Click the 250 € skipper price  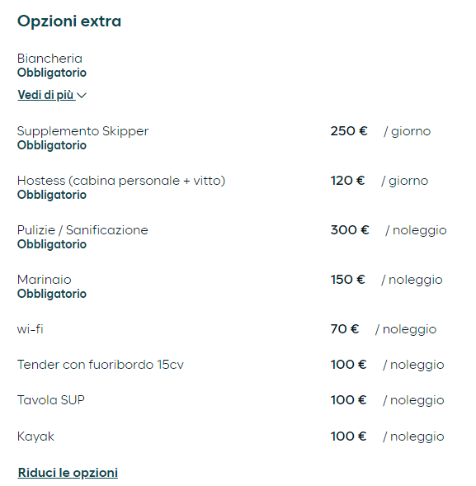point(349,131)
